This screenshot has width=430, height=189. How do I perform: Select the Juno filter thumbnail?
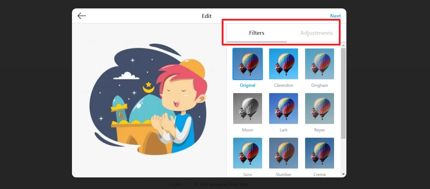(x=248, y=153)
